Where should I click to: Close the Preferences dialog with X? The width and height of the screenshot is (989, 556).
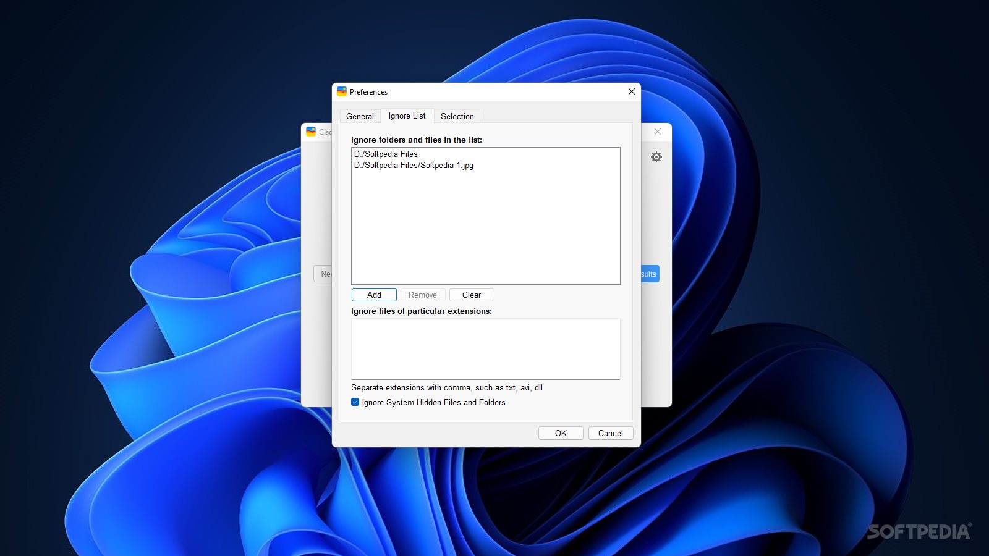click(x=632, y=91)
